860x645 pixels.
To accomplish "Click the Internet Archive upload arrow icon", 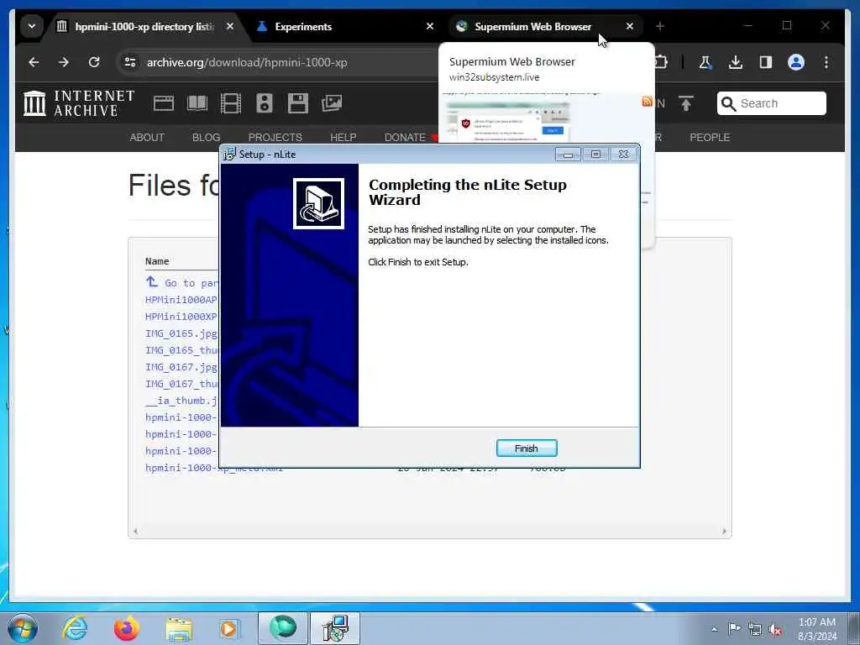I will coord(685,103).
